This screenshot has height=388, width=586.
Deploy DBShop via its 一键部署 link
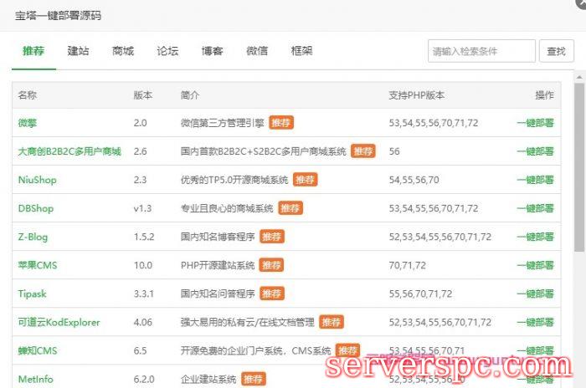click(x=535, y=208)
